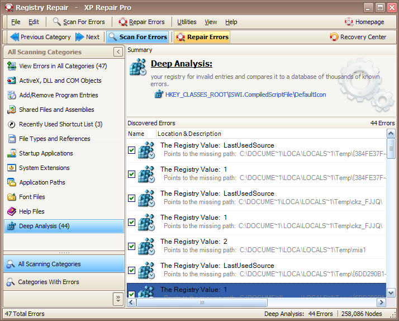399x321 pixels.
Task: Choose Scan For Errors in the menu bar
Action: coord(79,22)
